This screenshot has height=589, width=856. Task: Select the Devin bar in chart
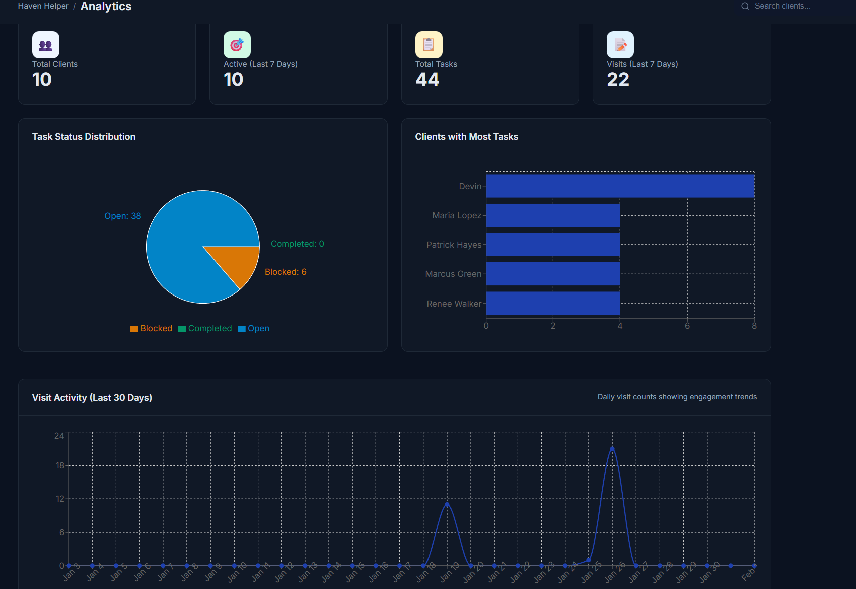click(620, 186)
